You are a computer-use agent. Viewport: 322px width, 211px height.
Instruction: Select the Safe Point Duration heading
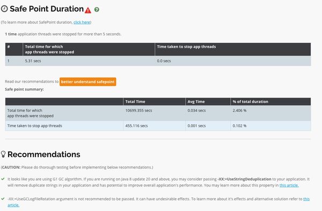[47, 9]
